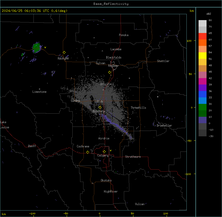The width and height of the screenshot is (222, 217).
Task: Click the violet 39-36 dBZ legend swatch
Action: (202, 88)
